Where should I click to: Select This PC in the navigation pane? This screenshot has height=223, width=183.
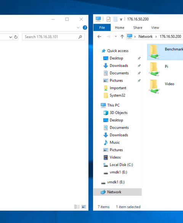coord(114,105)
